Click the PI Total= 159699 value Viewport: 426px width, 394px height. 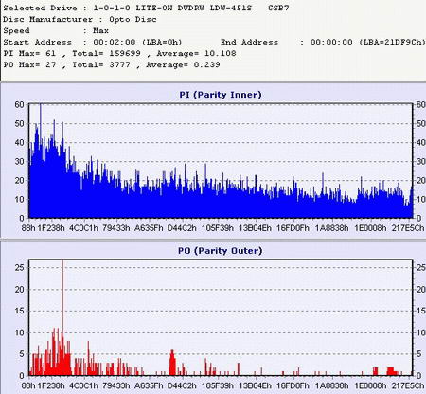click(106, 53)
